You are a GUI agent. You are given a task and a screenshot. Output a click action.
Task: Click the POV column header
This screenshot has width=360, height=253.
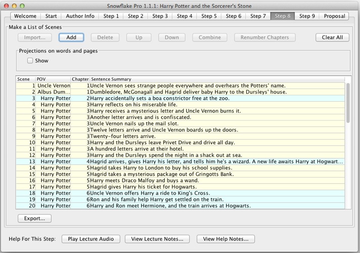(x=53, y=79)
